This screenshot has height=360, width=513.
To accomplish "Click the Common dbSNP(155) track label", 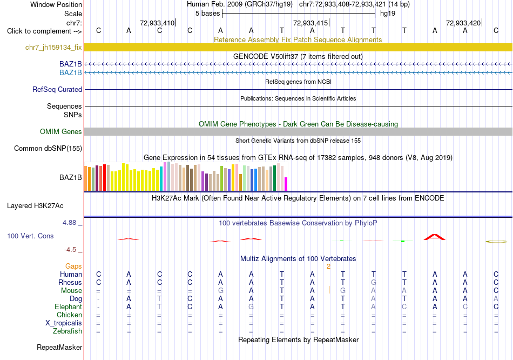I will (48, 149).
